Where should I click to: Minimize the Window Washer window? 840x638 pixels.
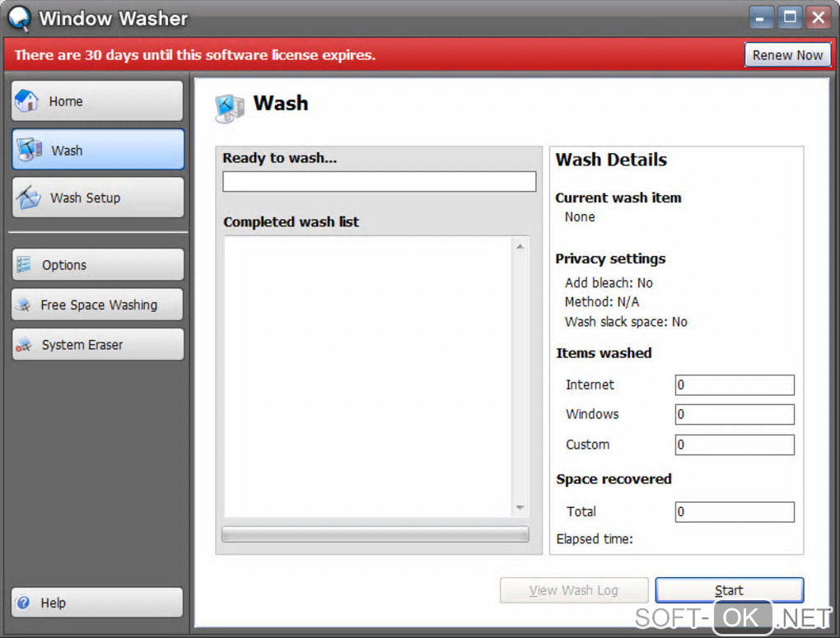point(761,17)
